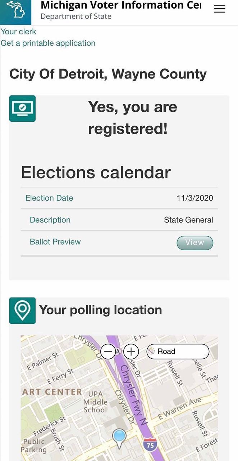Click 'Department of State' header text
Screen dimensions: 238x461
pyautogui.click(x=76, y=17)
